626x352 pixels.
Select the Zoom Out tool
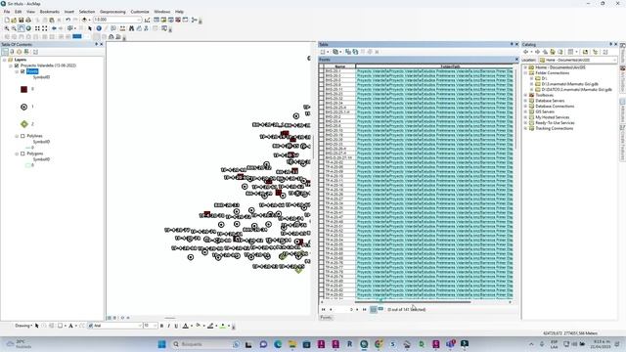[x=14, y=28]
